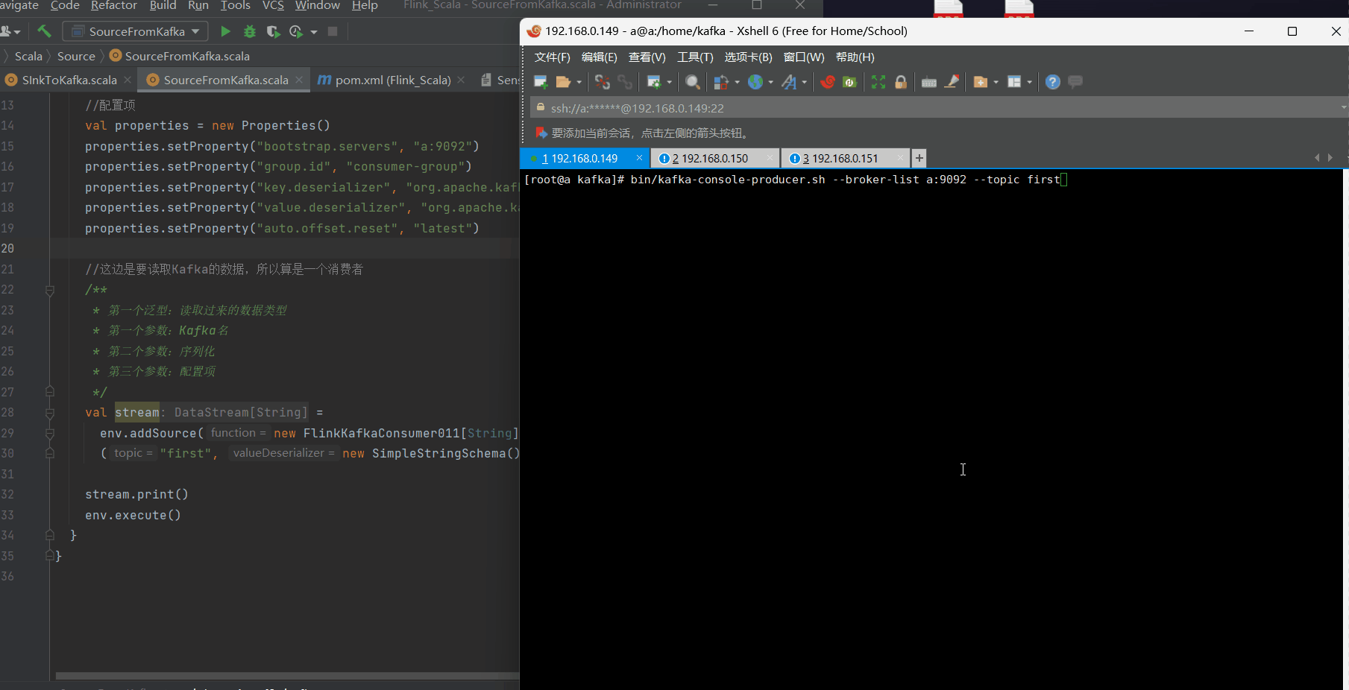Launch Xftp file transfer from Xshell toolbar
Image resolution: width=1349 pixels, height=690 pixels.
click(849, 82)
